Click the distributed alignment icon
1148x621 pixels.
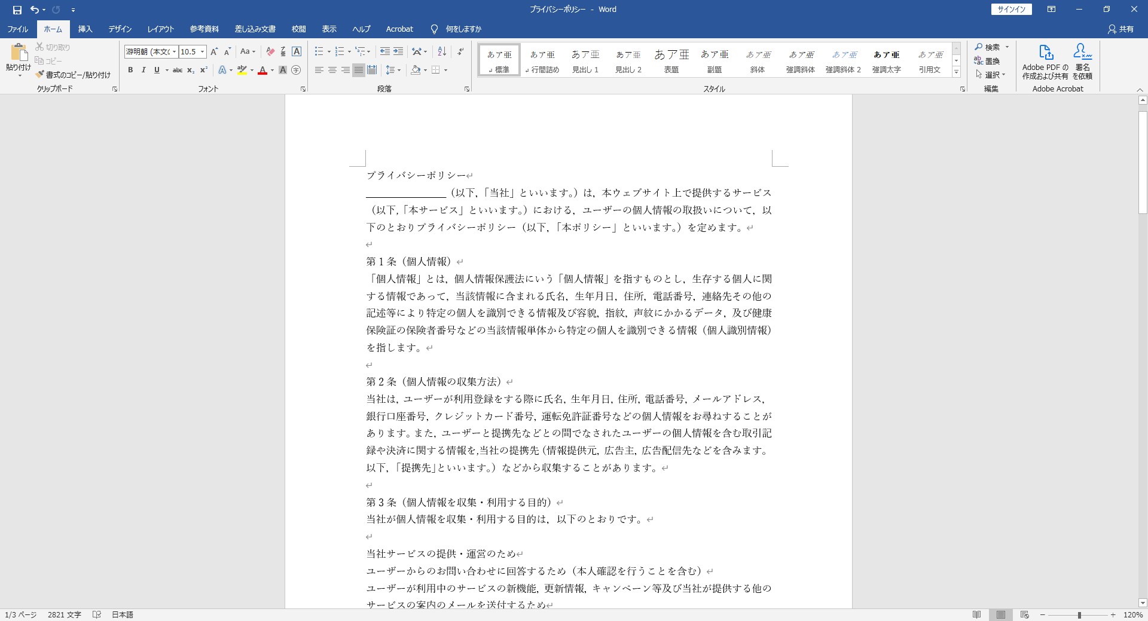(372, 70)
